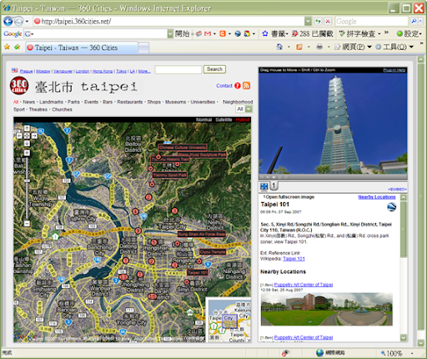Filter by Restaurants category
Viewport: 427px width, 359px height.
130,102
